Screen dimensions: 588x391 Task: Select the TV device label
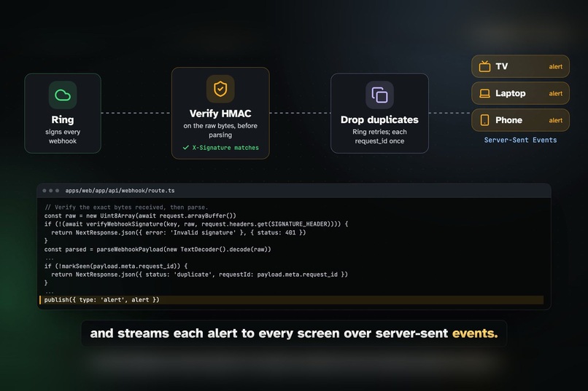click(x=501, y=66)
